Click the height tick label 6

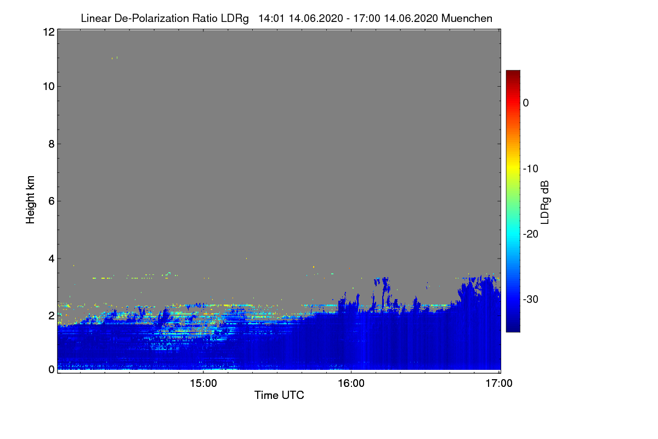50,201
